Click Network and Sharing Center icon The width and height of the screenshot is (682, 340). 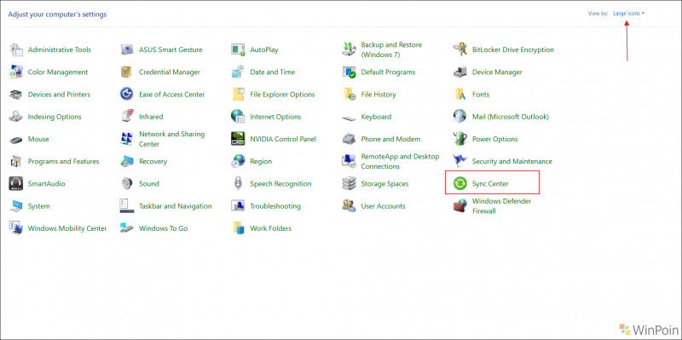pyautogui.click(x=126, y=139)
